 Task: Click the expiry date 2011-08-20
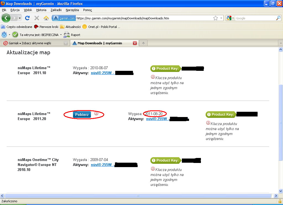point(154,114)
